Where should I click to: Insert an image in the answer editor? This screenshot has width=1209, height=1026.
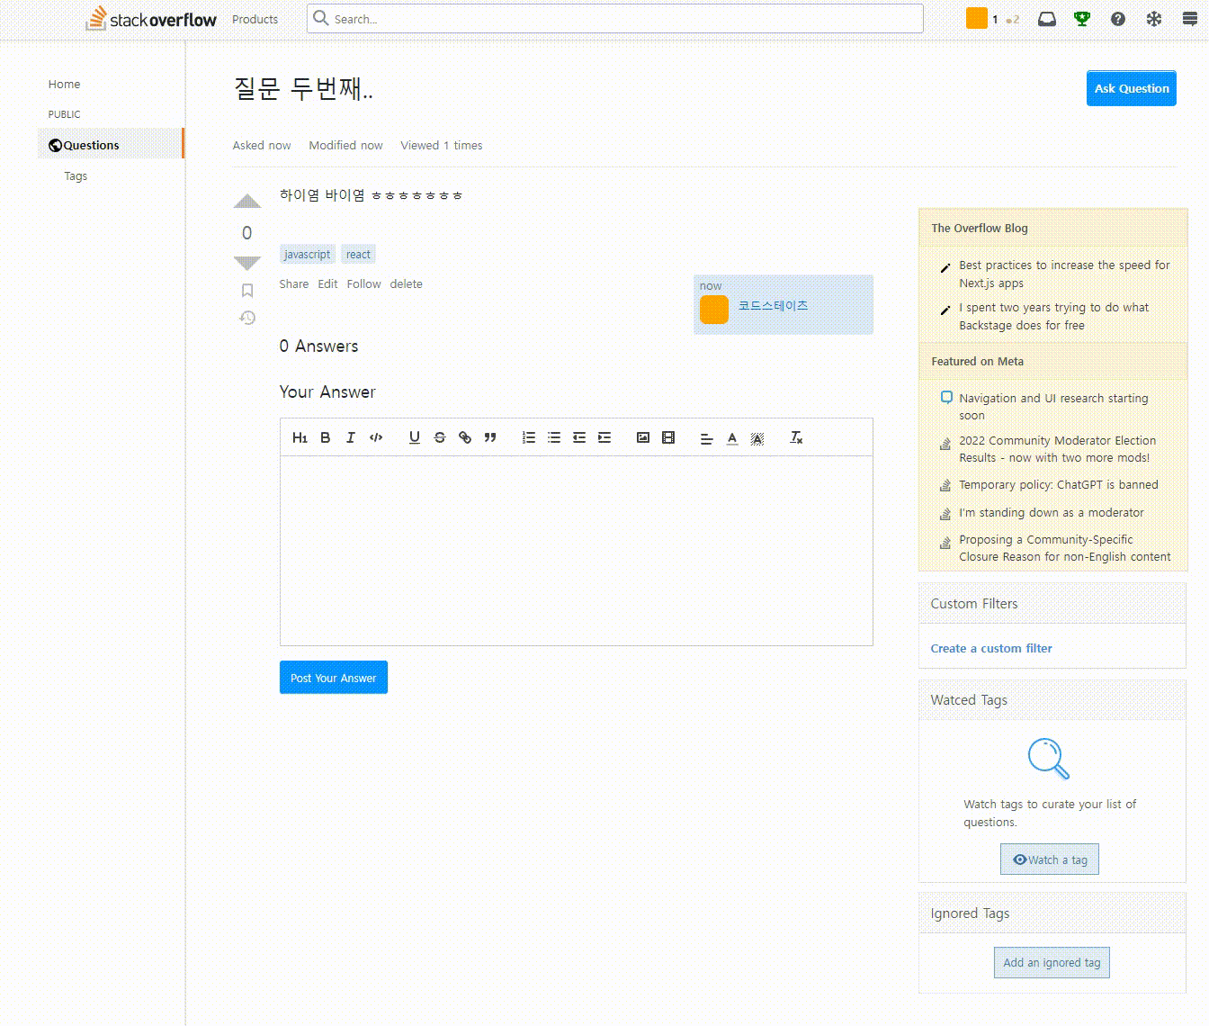point(643,437)
